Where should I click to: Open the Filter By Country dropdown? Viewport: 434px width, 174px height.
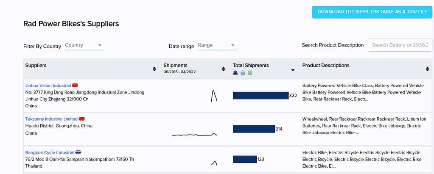(84, 45)
